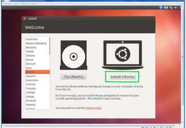Open the VirtualBox View menu
186x128 pixels.
click(x=16, y=3)
